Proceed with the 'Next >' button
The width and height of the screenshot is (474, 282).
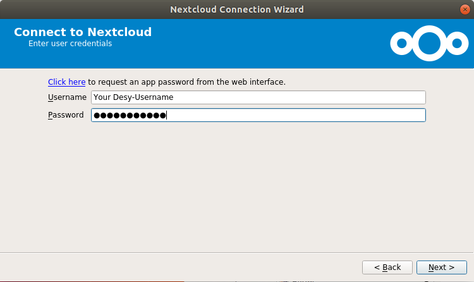441,267
